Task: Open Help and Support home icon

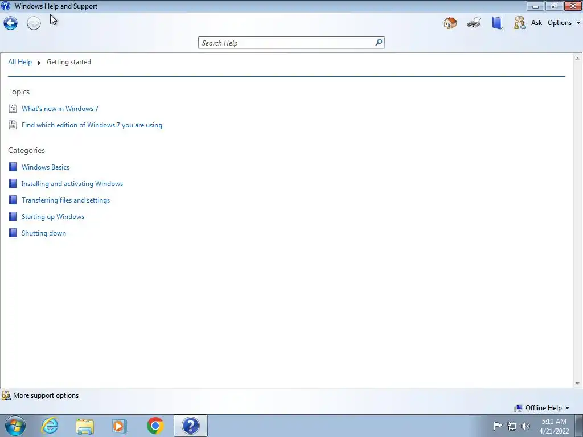Action: point(450,23)
